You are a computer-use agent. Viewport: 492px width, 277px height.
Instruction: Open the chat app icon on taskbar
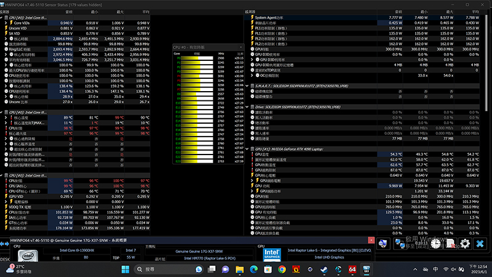(x=226, y=270)
